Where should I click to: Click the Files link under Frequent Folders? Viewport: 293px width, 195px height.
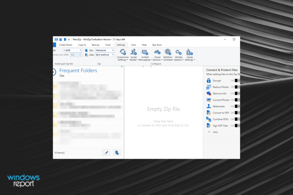tap(62, 75)
